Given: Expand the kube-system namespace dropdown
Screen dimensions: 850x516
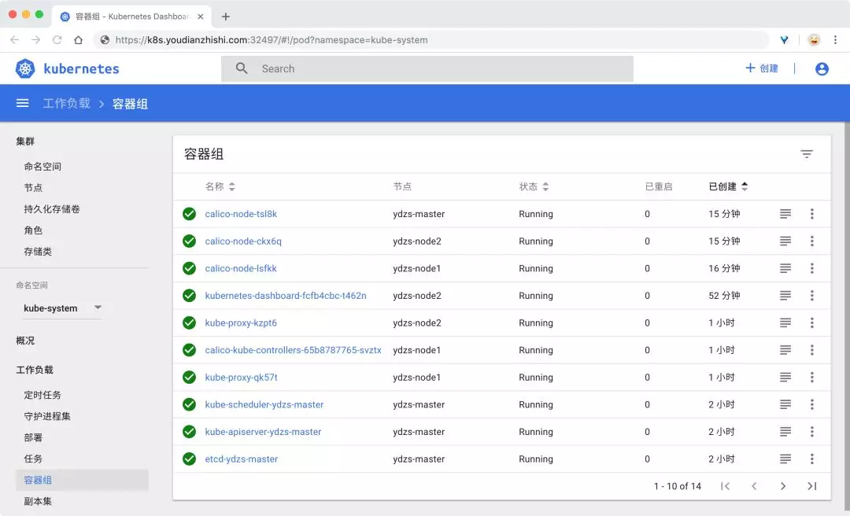Looking at the screenshot, I should click(x=98, y=308).
